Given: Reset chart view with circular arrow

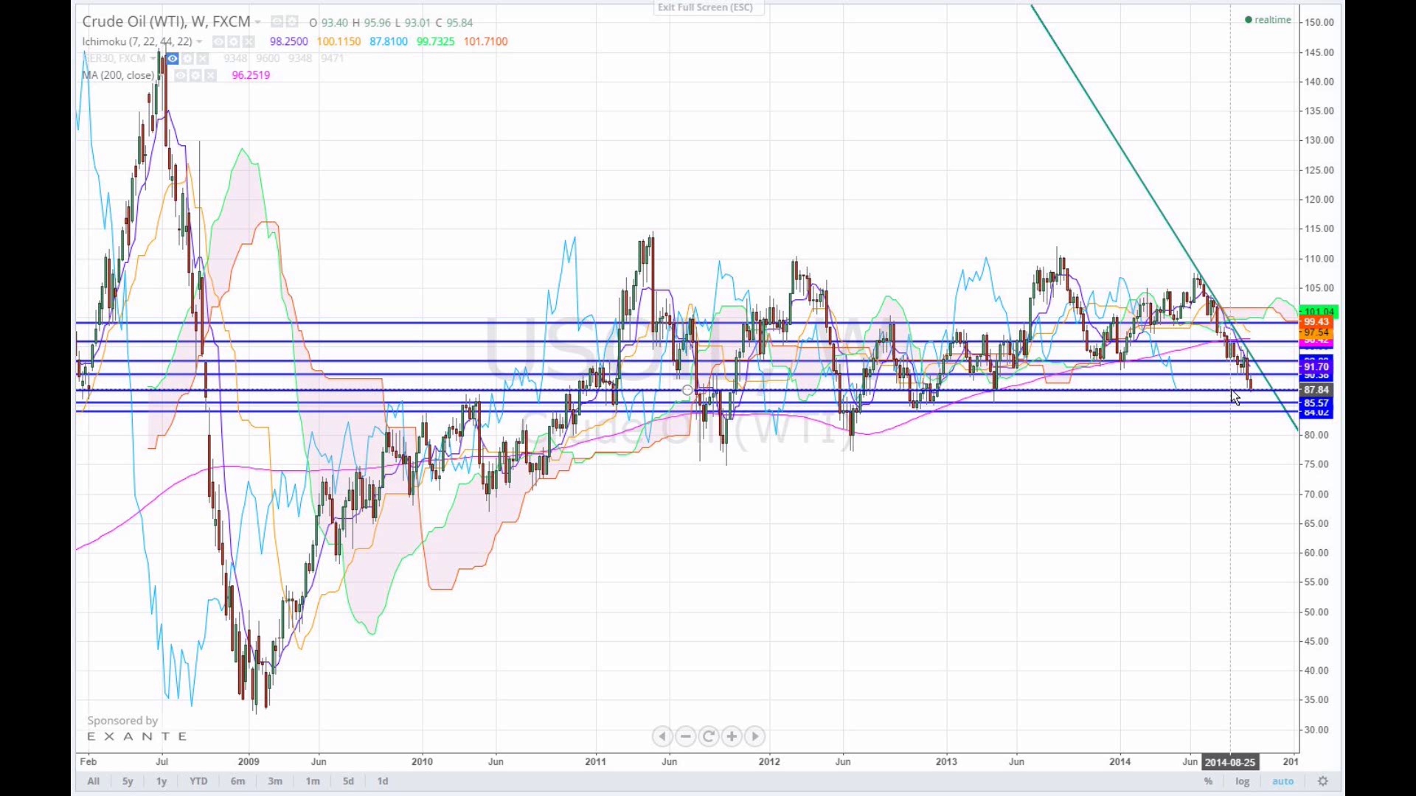Looking at the screenshot, I should pos(709,736).
